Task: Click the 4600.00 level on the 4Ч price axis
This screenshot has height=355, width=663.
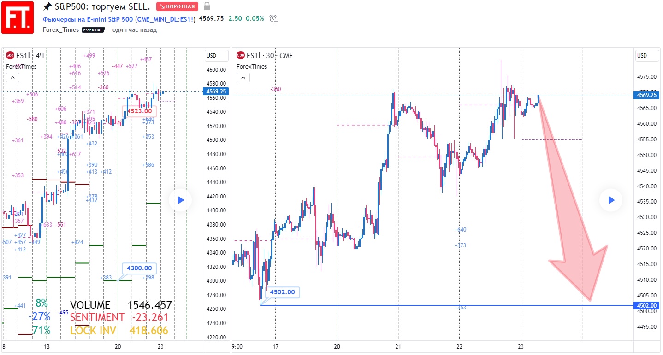Action: 216,70
